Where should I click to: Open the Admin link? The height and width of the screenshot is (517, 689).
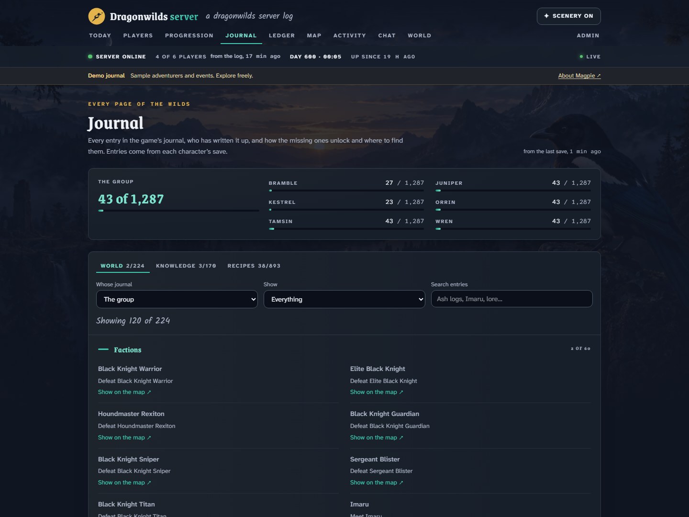click(588, 35)
